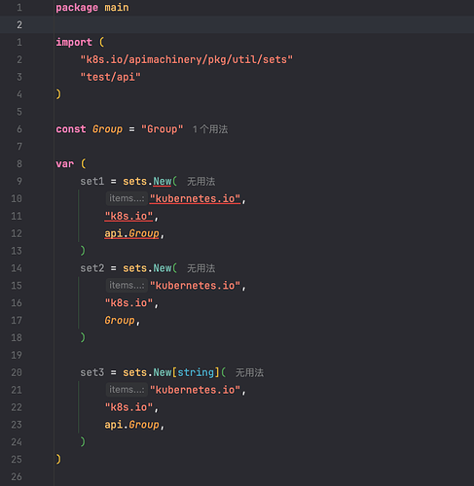The height and width of the screenshot is (486, 474).
Task: Click gutter line number 14
Action: (x=17, y=268)
